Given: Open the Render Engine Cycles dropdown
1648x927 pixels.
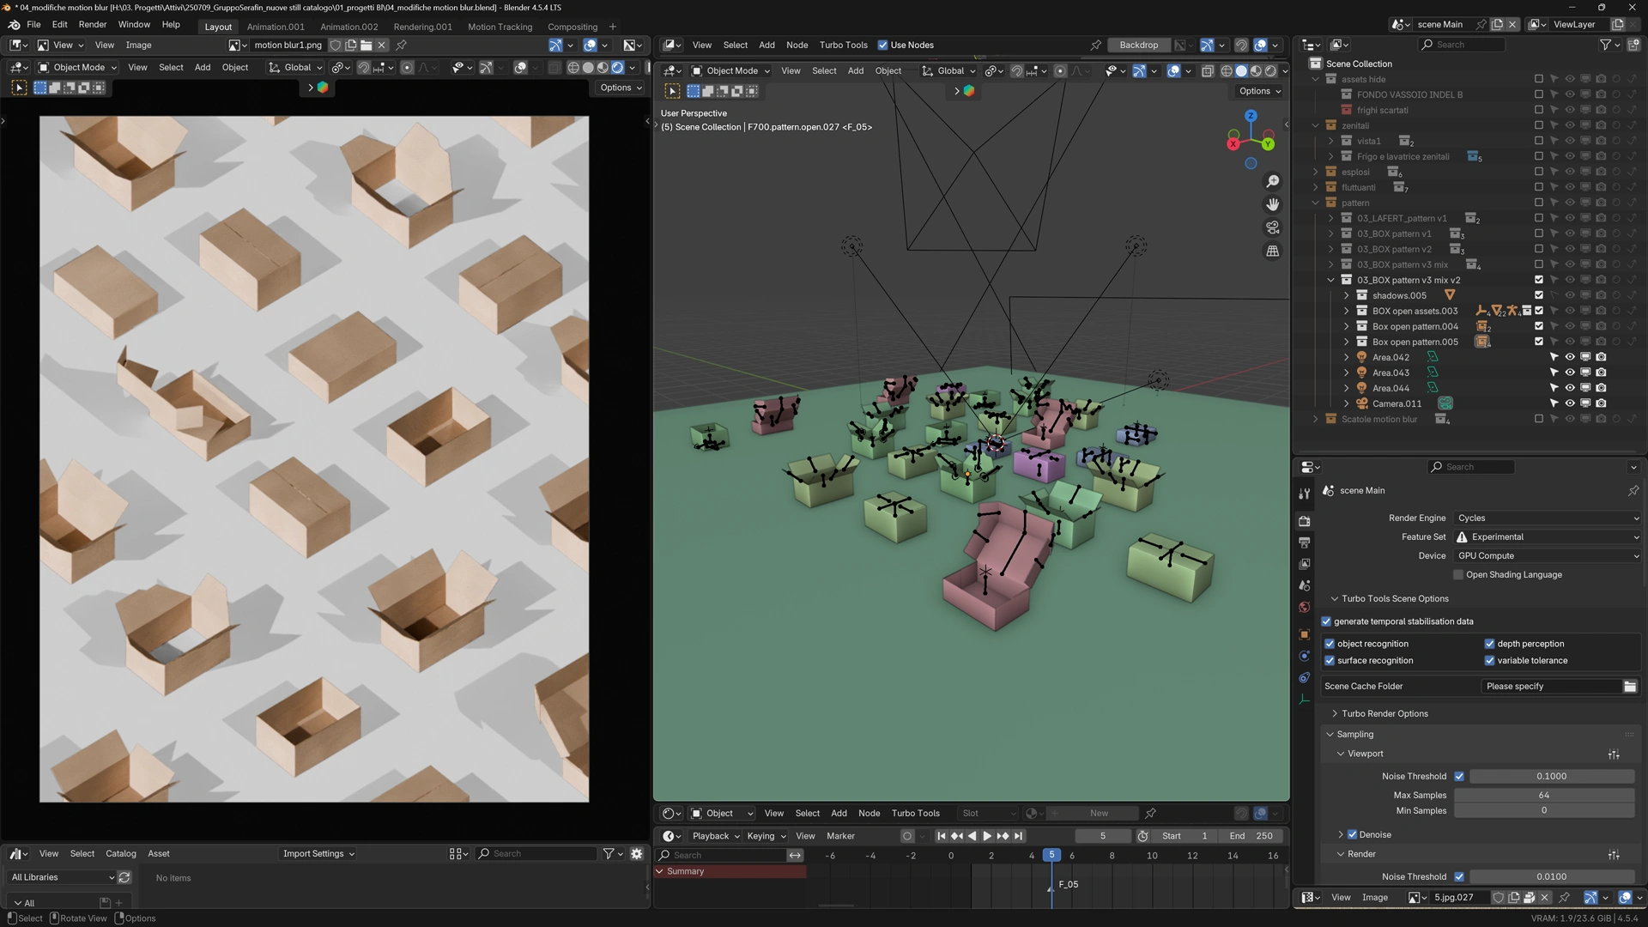Looking at the screenshot, I should click(x=1548, y=518).
